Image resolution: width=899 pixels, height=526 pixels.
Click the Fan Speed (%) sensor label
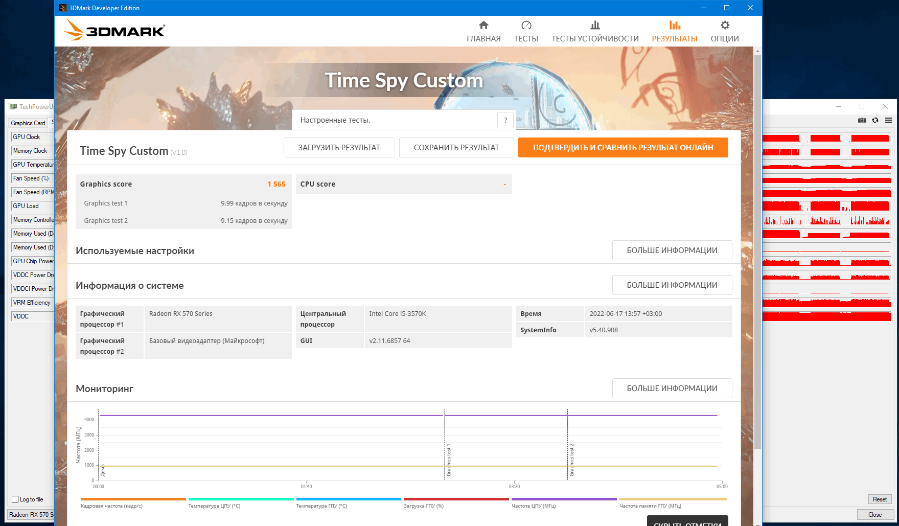point(32,178)
